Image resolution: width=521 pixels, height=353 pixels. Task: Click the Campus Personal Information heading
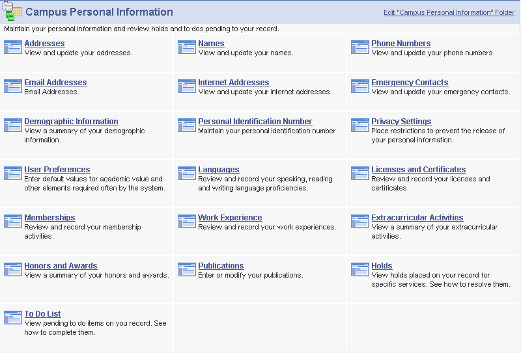click(x=100, y=12)
